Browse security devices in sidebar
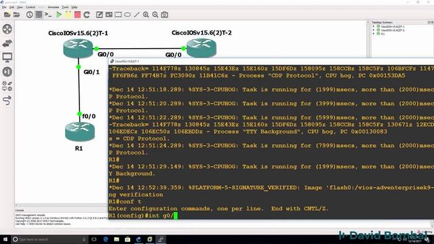 pyautogui.click(x=7, y=72)
